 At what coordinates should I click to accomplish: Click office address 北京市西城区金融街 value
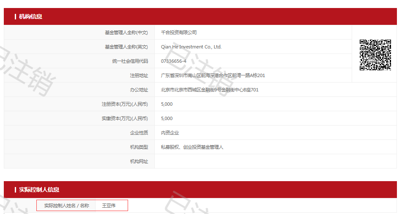tap(210, 90)
